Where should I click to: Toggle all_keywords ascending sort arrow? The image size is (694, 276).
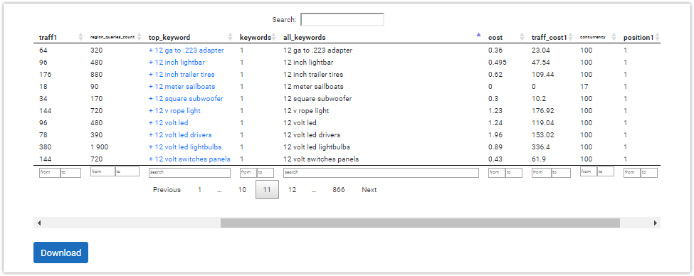478,34
